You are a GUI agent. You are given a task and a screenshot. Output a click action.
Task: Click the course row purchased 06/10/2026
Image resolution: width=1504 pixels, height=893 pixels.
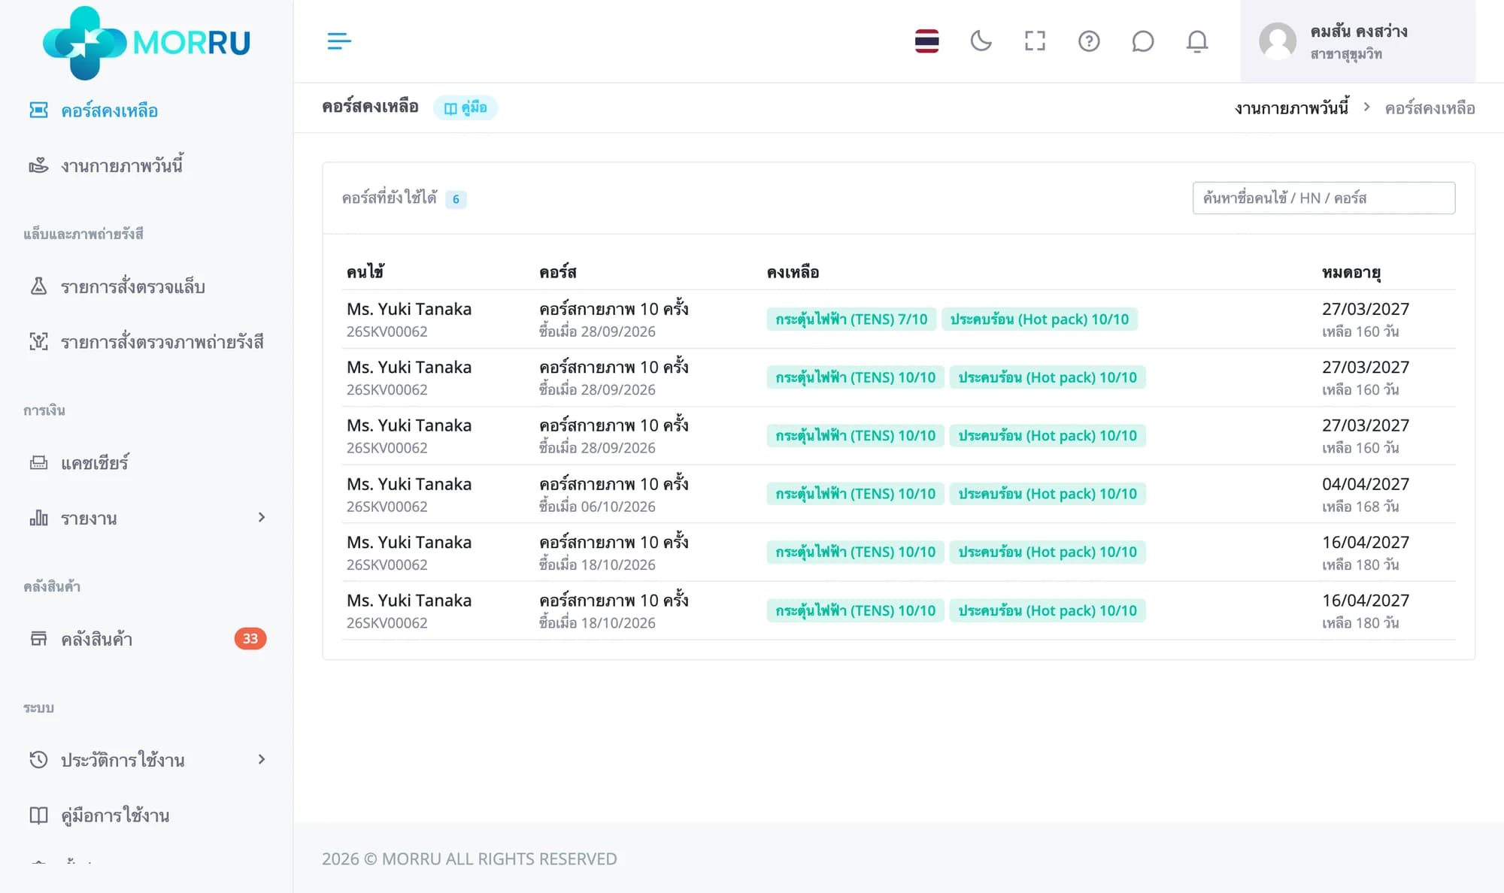899,494
